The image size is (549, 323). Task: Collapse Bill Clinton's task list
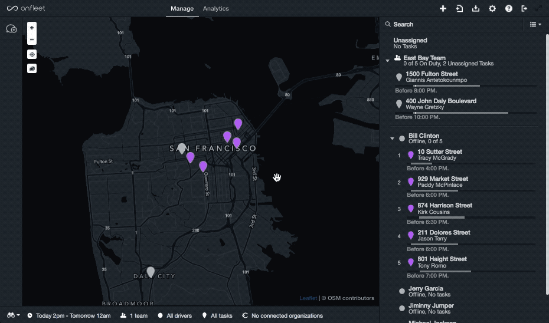pos(392,139)
